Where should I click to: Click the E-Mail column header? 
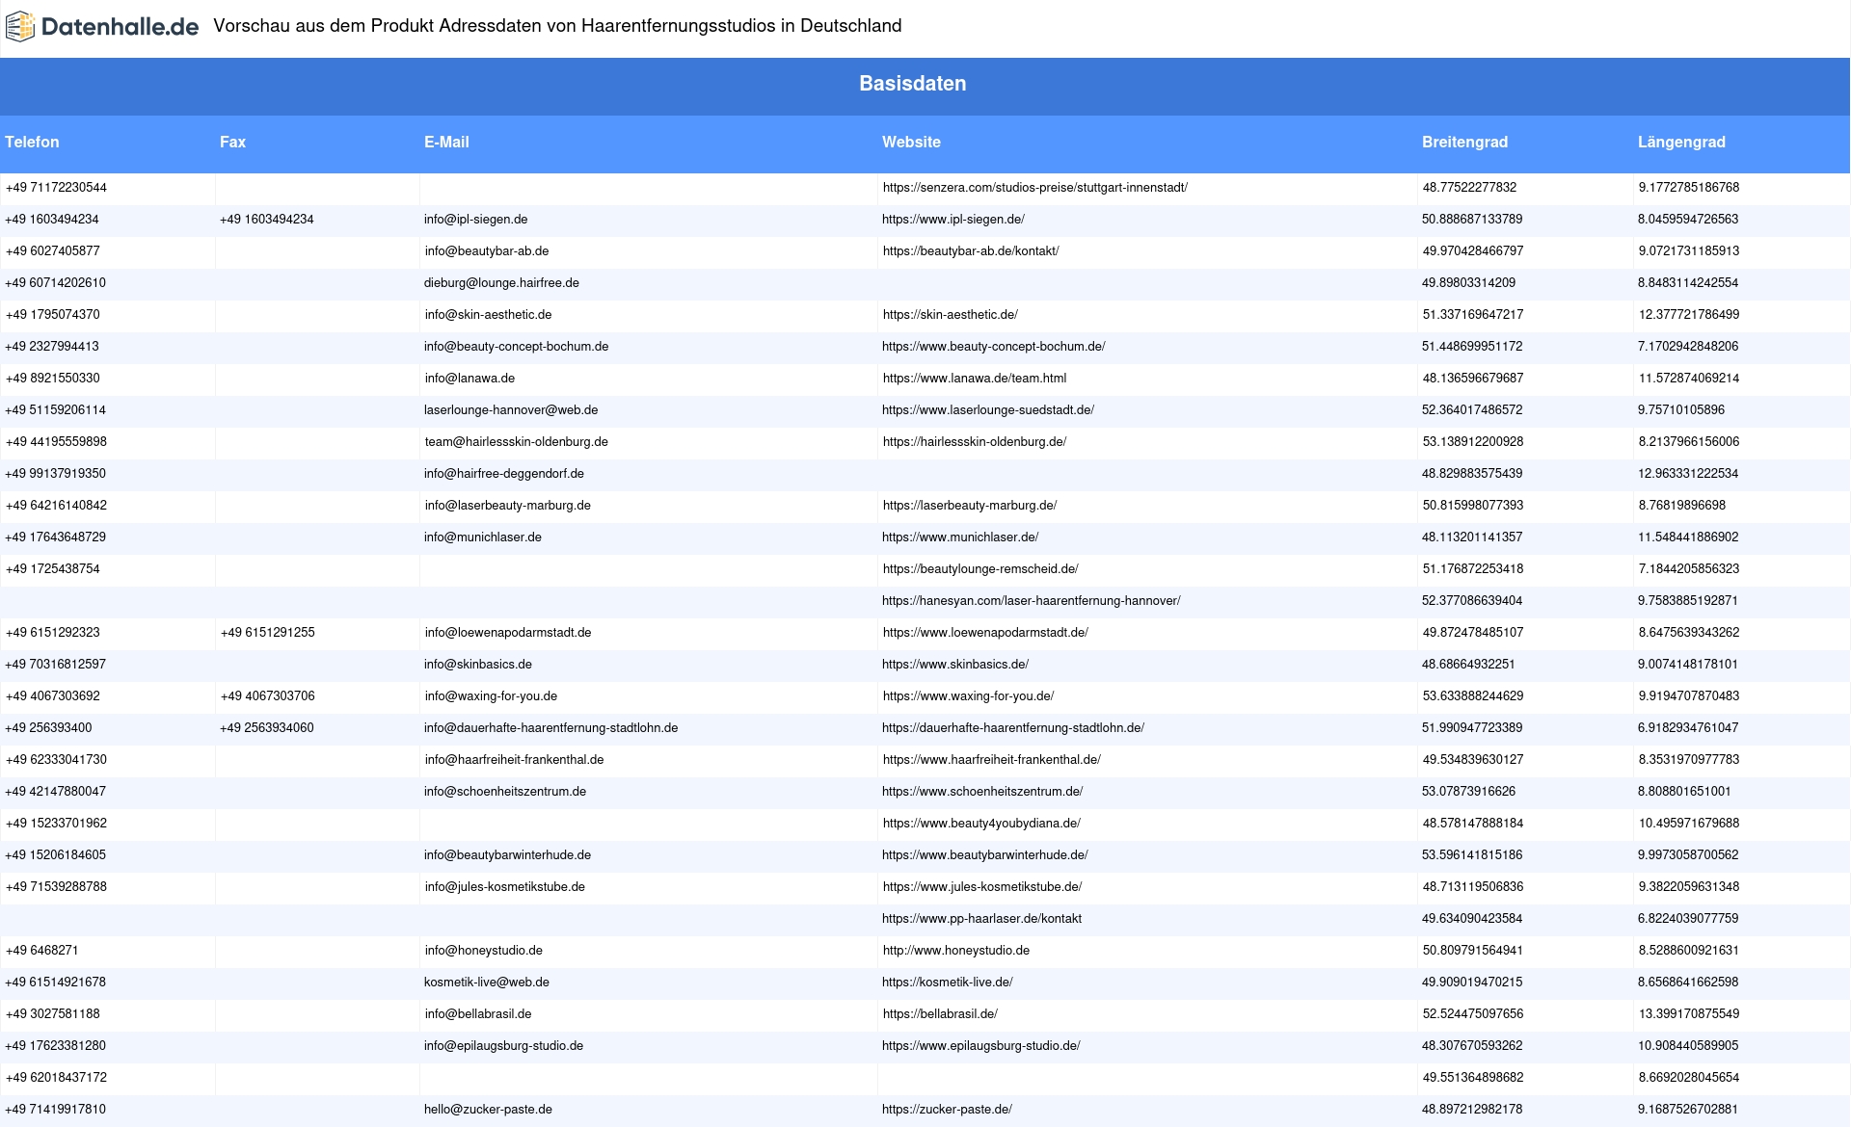click(446, 143)
